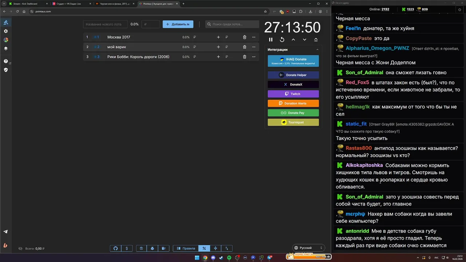Screen dimensions: 466x262
Task: Open the auction hammer page in sidebar
Action: pyautogui.click(x=6, y=23)
